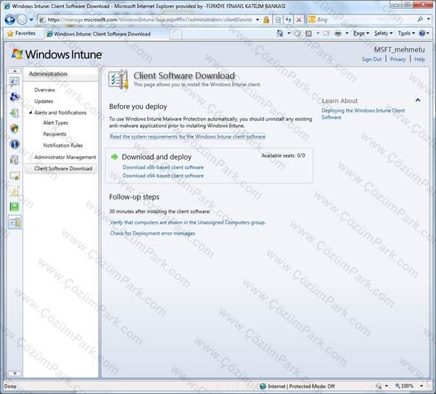The height and width of the screenshot is (394, 436).
Task: Open the Computers workspace icon
Action: [x=15, y=97]
